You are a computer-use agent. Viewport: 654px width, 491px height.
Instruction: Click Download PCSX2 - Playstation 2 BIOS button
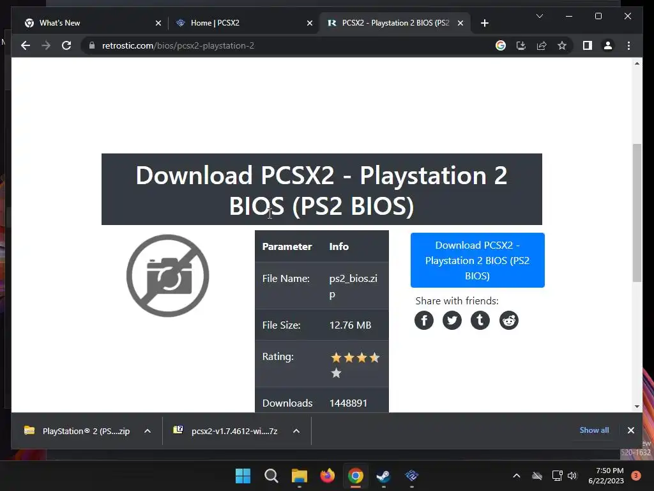(x=477, y=260)
